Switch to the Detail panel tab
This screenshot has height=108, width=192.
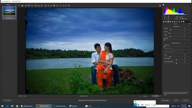tap(168, 22)
